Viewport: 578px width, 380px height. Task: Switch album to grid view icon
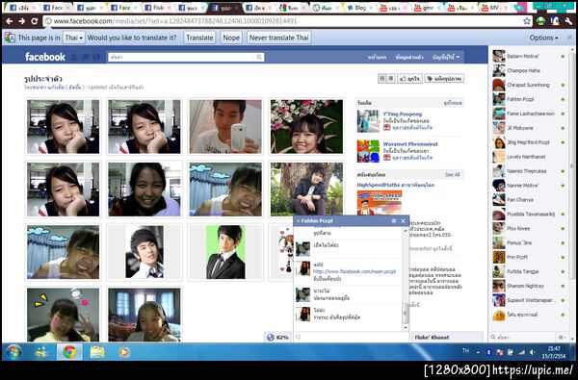coord(382,79)
